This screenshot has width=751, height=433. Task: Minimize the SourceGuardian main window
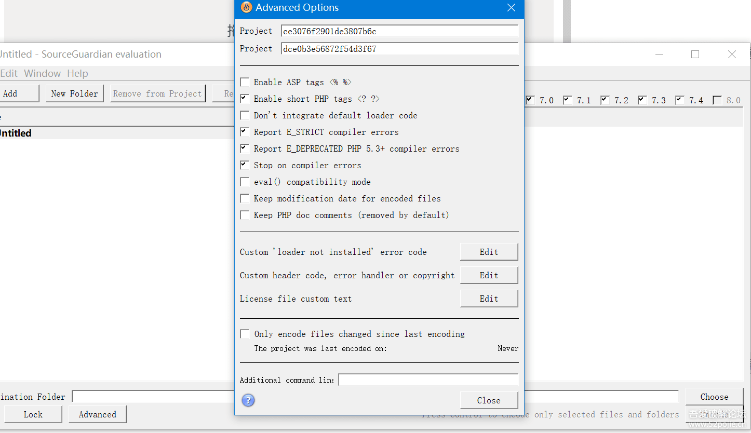(660, 54)
